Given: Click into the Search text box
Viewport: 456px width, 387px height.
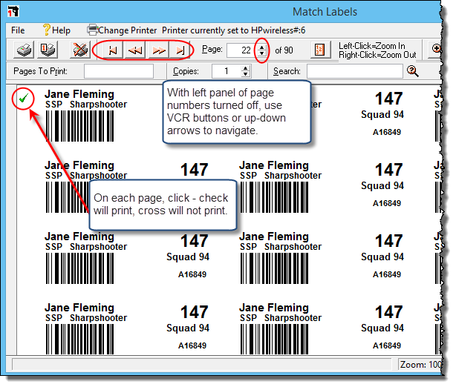Looking at the screenshot, I should 355,71.
